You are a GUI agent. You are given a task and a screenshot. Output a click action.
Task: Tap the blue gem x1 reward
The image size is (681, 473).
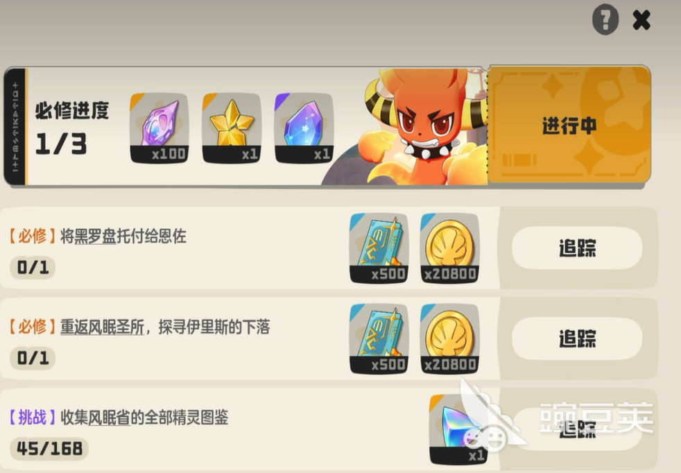click(304, 128)
